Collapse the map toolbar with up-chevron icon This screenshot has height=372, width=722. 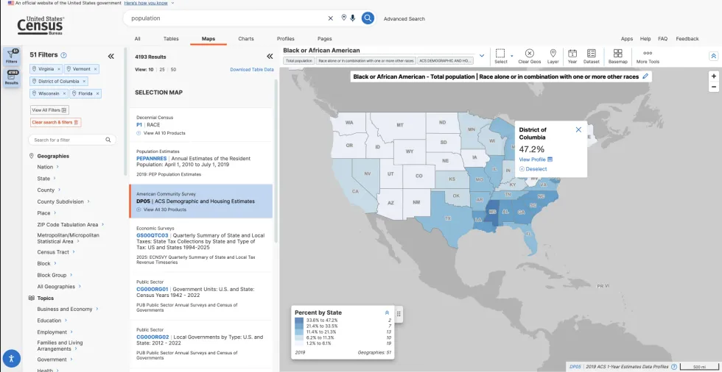tap(713, 56)
